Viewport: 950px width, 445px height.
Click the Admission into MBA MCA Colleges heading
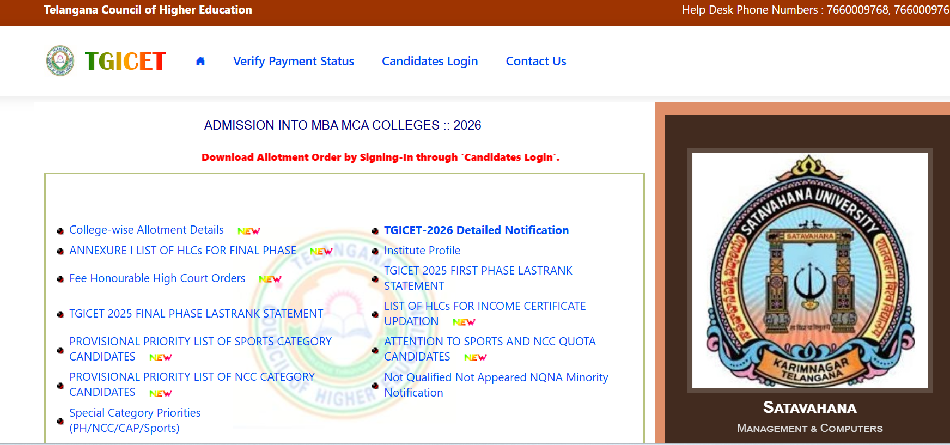click(x=343, y=125)
